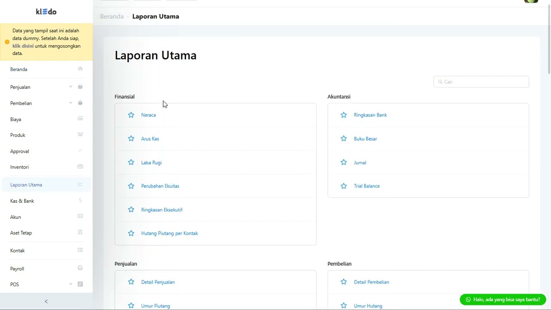The width and height of the screenshot is (551, 310).
Task: Open the user avatar menu
Action: click(x=531, y=1)
